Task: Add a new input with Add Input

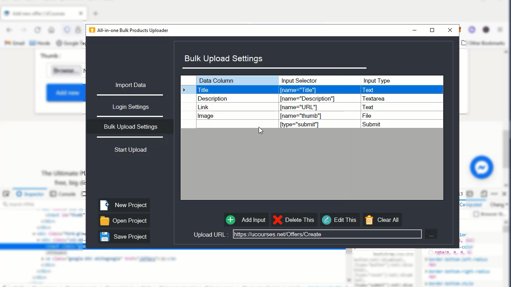Action: point(246,220)
